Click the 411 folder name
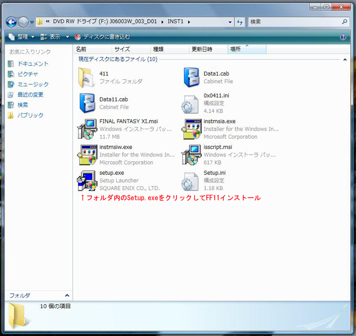 [104, 74]
